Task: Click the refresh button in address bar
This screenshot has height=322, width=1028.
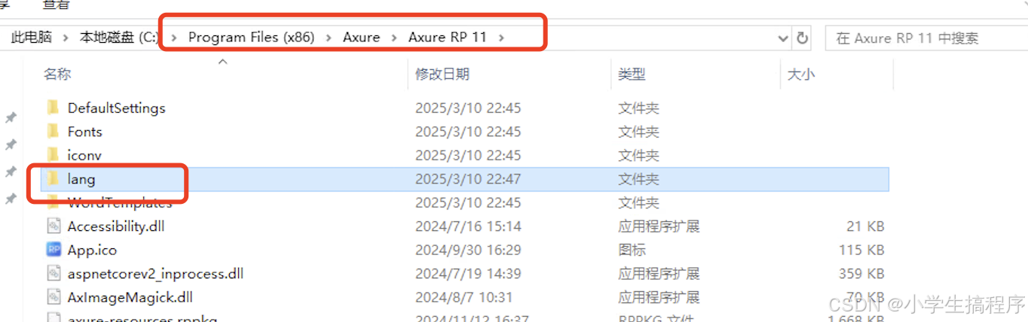Action: [x=803, y=38]
